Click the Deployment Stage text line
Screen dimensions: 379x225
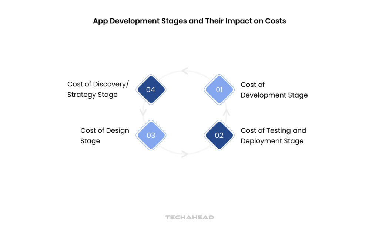point(272,141)
